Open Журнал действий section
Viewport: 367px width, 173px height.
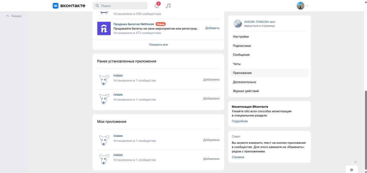[270, 91]
